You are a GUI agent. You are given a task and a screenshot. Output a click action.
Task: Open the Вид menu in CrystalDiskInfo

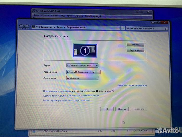[x=63, y=16]
